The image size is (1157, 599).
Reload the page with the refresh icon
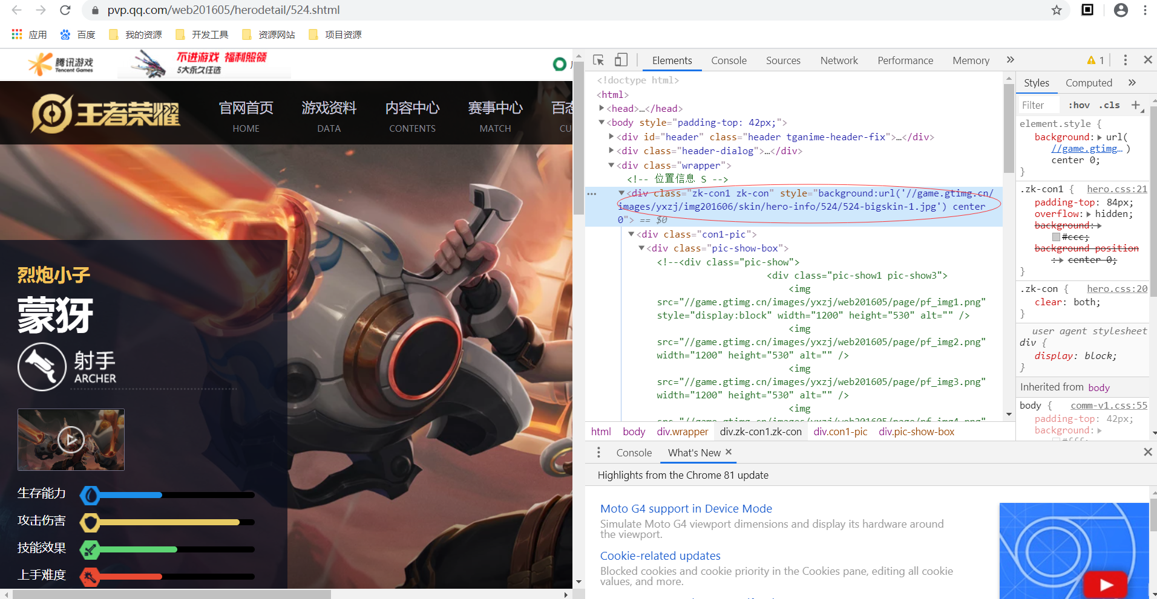pyautogui.click(x=65, y=10)
